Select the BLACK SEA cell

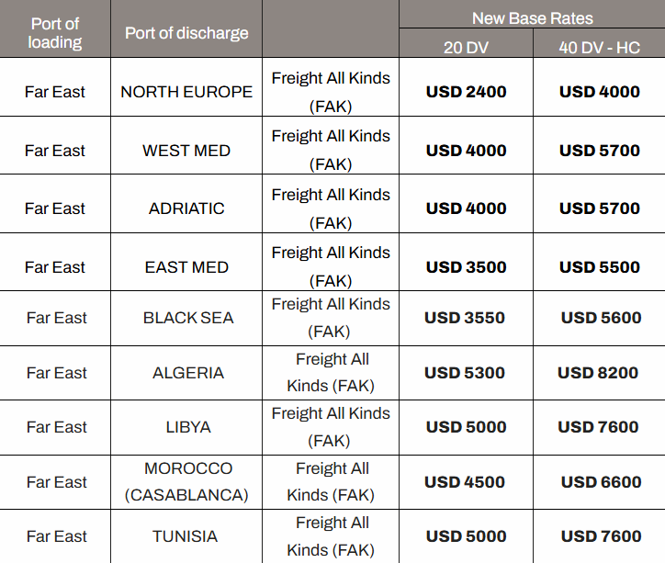tap(188, 318)
